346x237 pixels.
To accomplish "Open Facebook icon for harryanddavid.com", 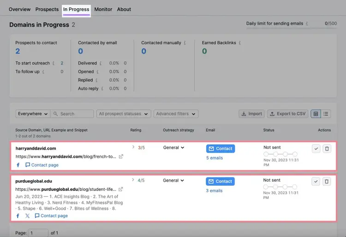I will tap(18, 165).
